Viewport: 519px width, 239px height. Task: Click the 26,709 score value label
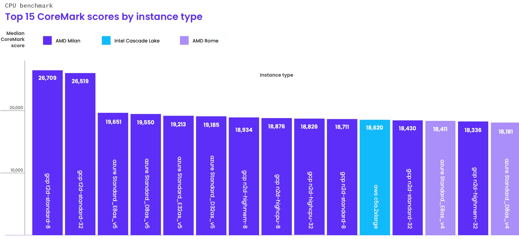point(47,78)
